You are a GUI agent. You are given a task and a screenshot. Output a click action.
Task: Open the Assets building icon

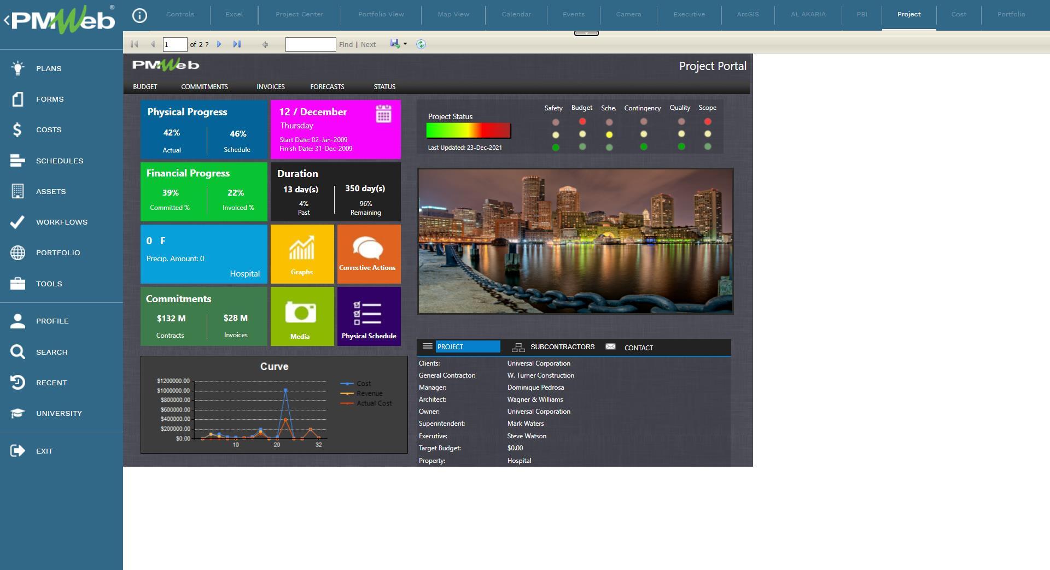point(17,191)
